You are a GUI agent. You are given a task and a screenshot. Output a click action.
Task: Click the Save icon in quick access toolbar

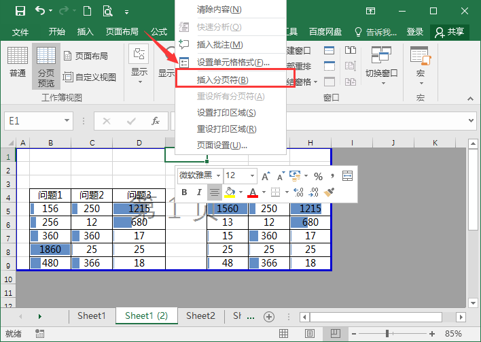pyautogui.click(x=20, y=12)
